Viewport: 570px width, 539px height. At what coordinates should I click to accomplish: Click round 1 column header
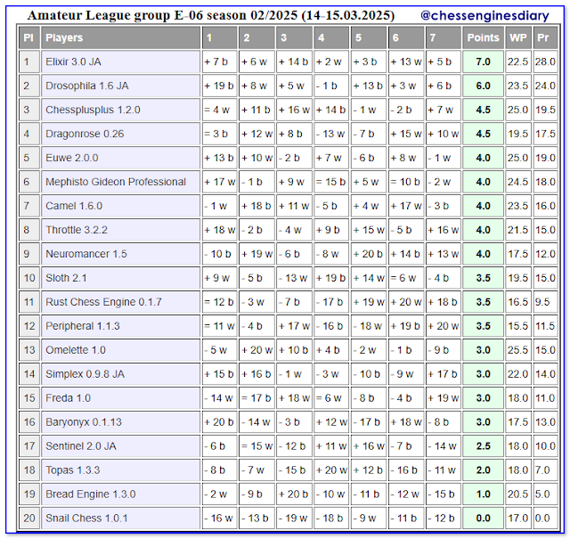pos(220,37)
